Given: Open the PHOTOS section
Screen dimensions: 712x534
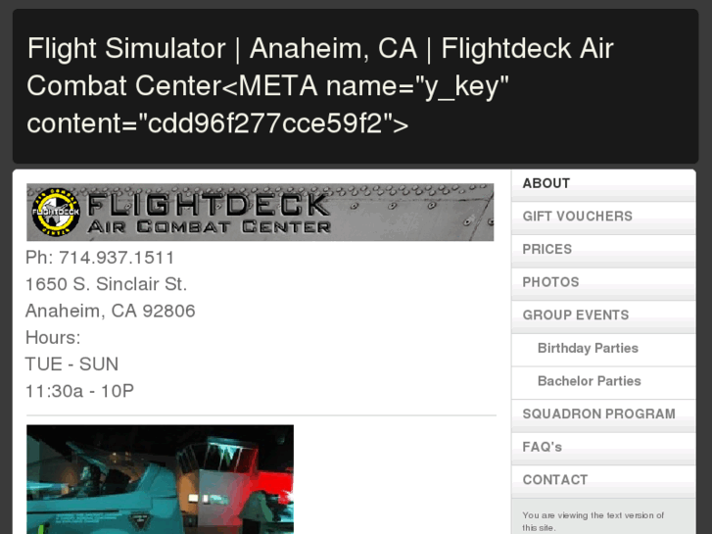Looking at the screenshot, I should (550, 282).
